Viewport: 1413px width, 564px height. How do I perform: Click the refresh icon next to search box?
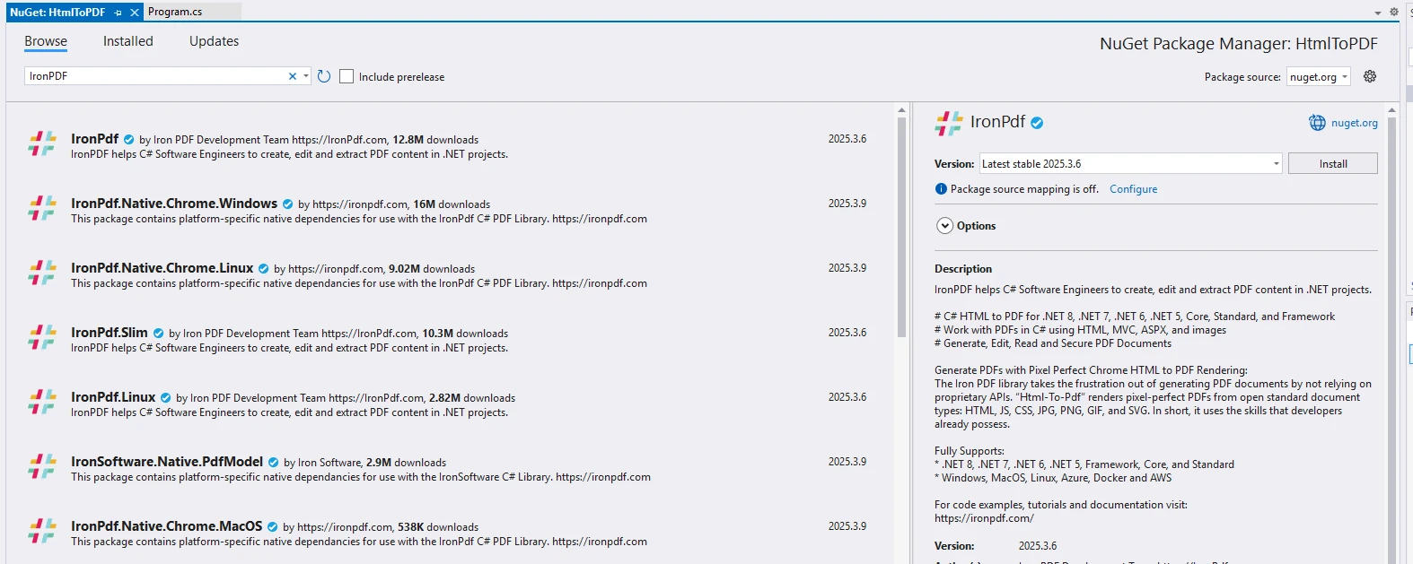(x=324, y=76)
